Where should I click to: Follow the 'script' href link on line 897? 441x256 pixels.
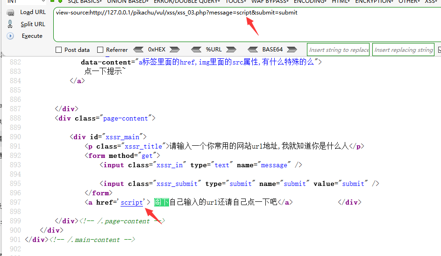[132, 203]
